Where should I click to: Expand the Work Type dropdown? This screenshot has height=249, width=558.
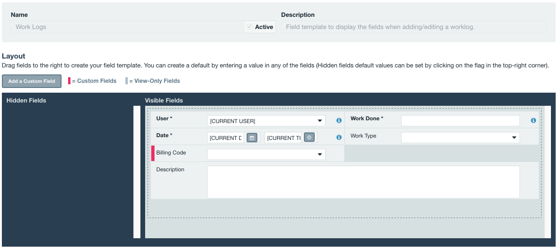click(460, 138)
